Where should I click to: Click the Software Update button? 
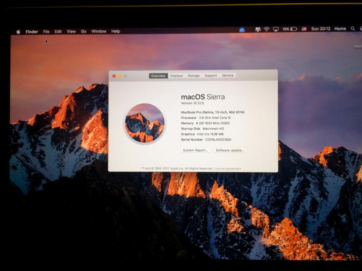coord(230,150)
